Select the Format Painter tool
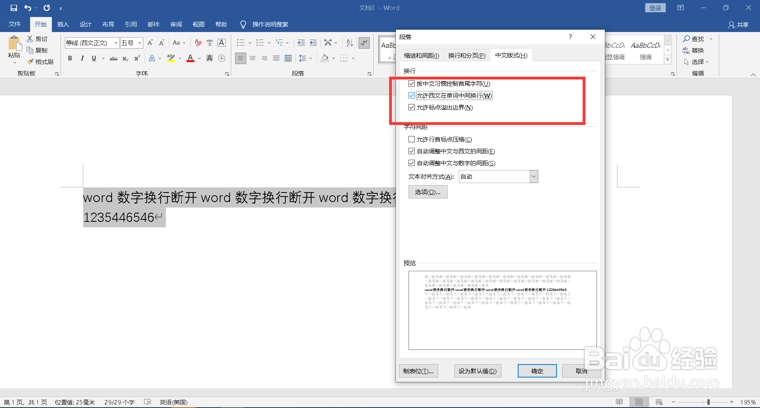The height and width of the screenshot is (408, 760). point(41,62)
